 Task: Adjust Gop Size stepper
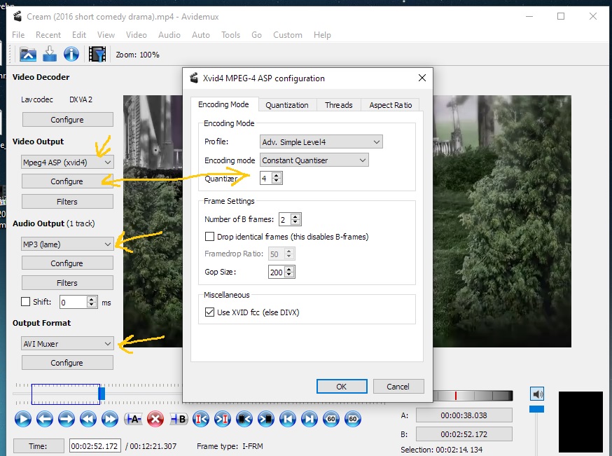tap(289, 272)
